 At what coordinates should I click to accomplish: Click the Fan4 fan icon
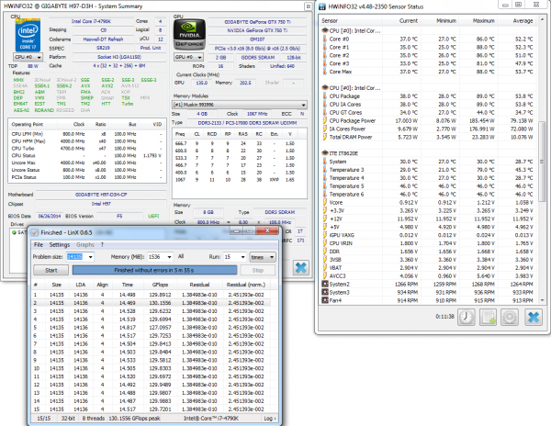pos(325,300)
